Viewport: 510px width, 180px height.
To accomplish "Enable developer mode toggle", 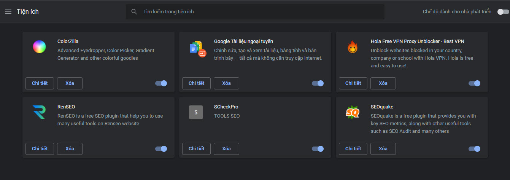I will pyautogui.click(x=503, y=12).
